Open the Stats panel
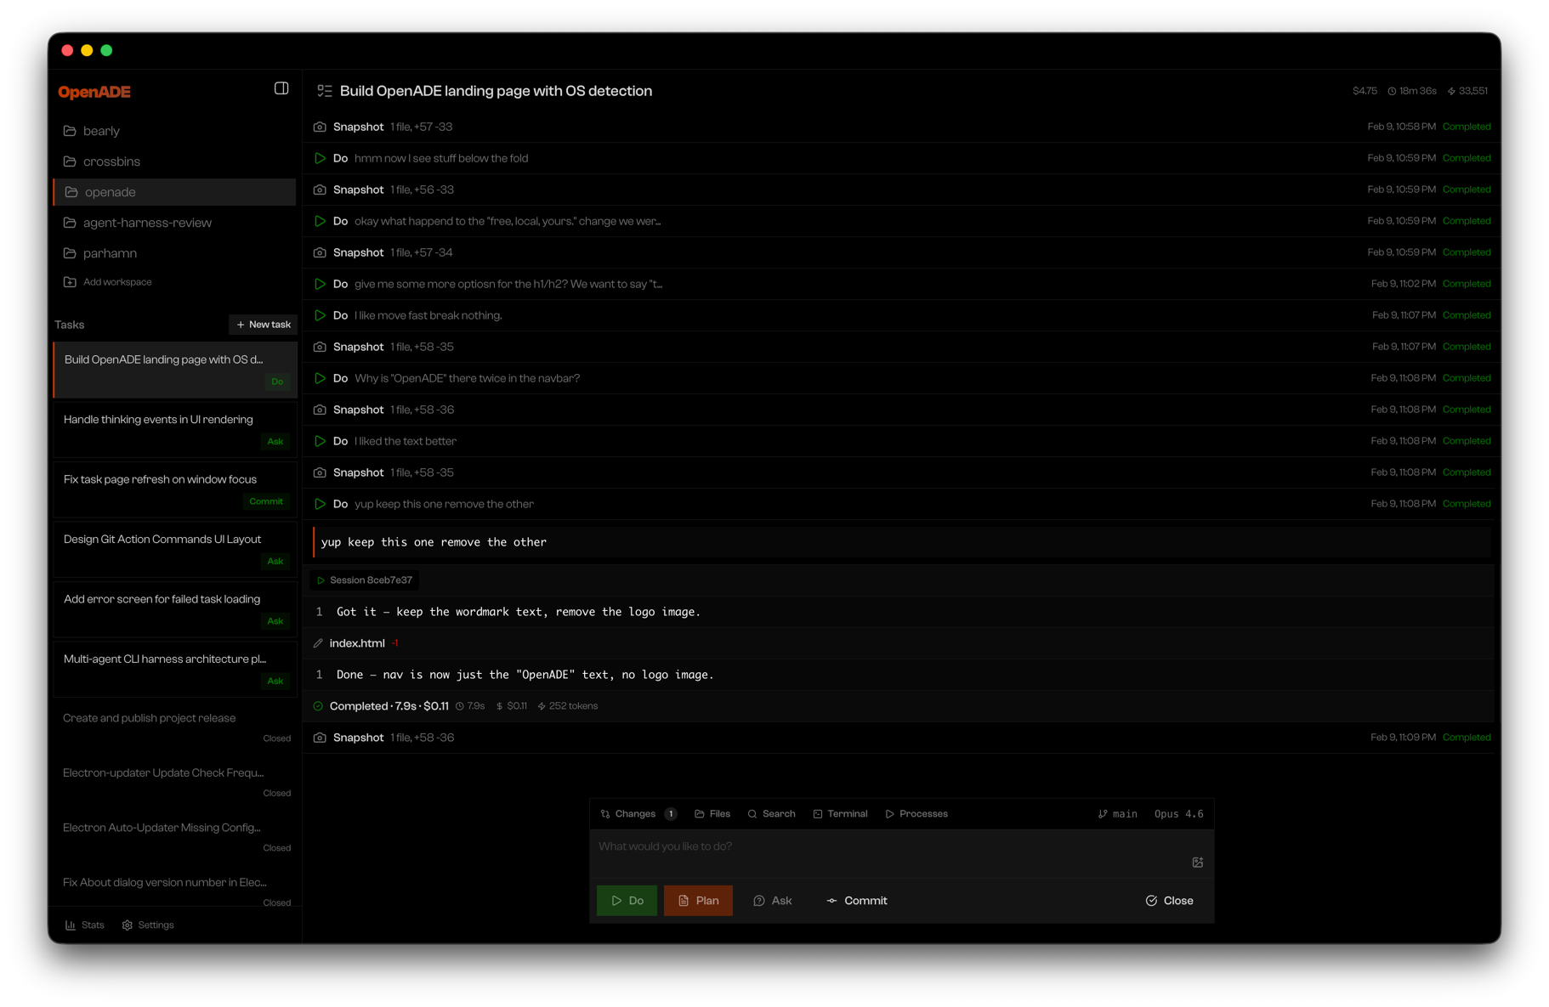1549x1007 pixels. pos(84,925)
